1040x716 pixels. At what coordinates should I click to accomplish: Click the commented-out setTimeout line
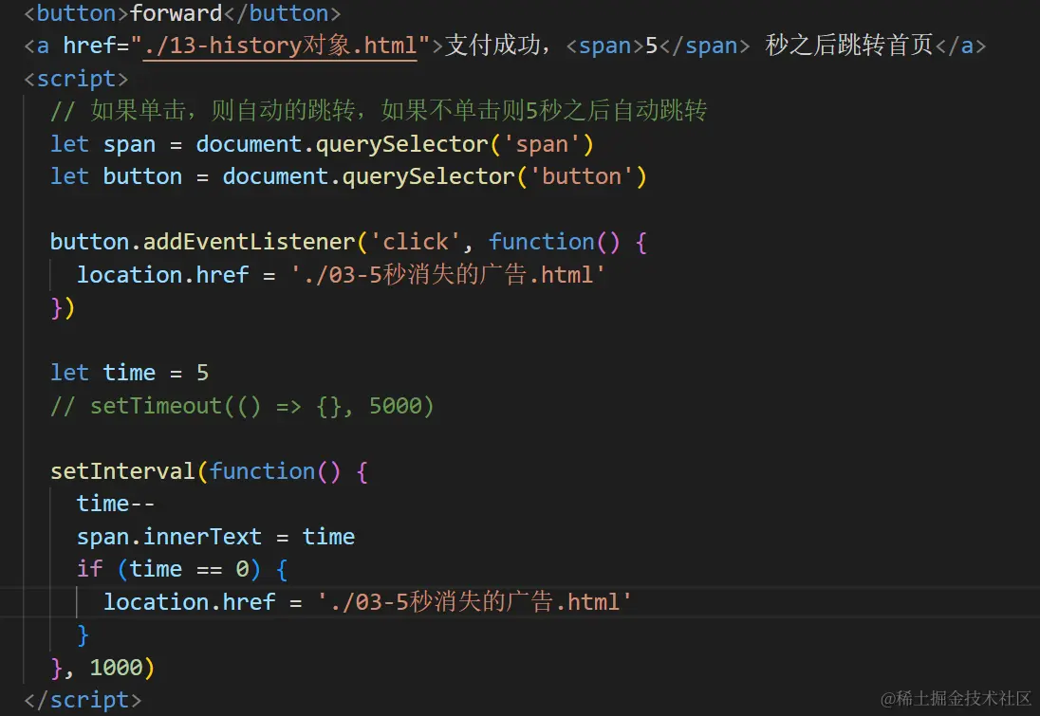pyautogui.click(x=242, y=405)
